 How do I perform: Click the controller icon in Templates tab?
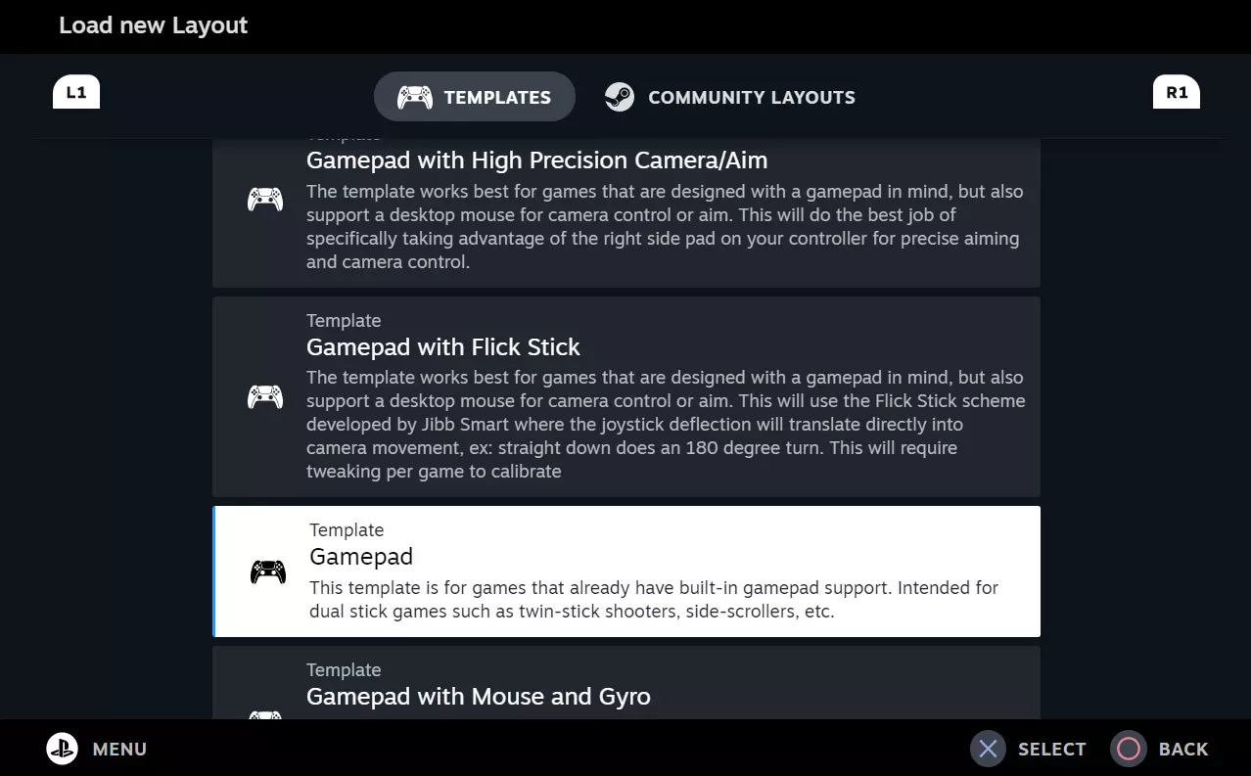[414, 97]
